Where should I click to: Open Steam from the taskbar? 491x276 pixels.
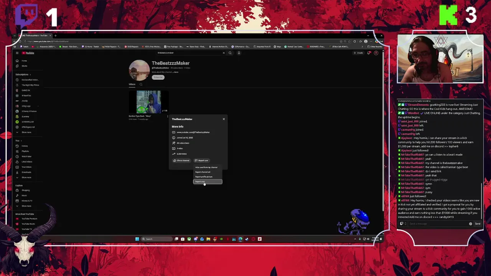coord(247,239)
